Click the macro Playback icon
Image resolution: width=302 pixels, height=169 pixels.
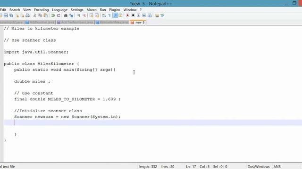click(138, 15)
